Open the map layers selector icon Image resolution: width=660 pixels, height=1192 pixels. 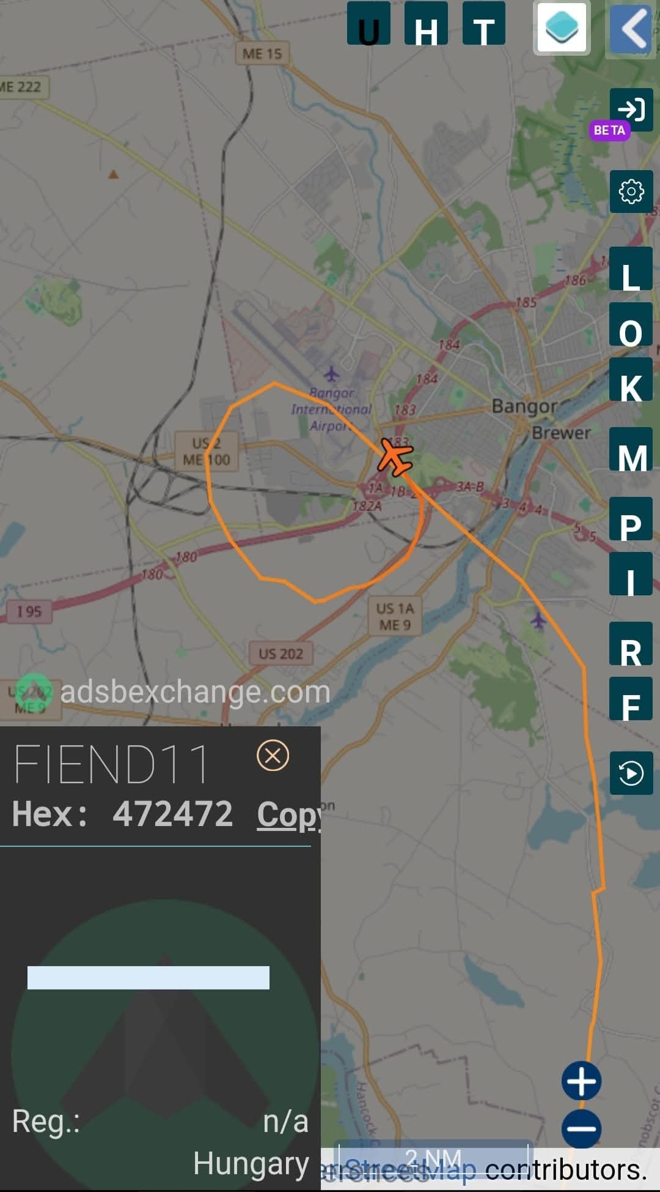562,28
